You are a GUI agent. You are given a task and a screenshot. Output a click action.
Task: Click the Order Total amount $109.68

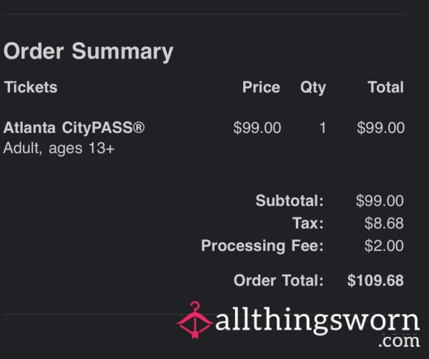tap(375, 280)
